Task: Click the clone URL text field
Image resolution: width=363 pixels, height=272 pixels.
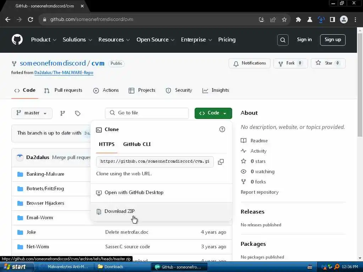Action: click(x=155, y=161)
